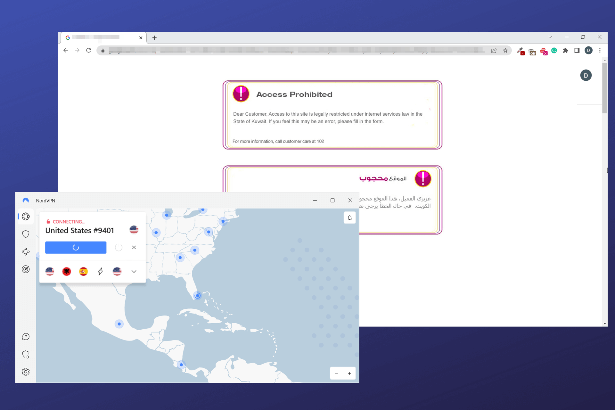Image resolution: width=615 pixels, height=410 pixels.
Task: Open Chrome extensions puzzle icon
Action: tap(565, 50)
